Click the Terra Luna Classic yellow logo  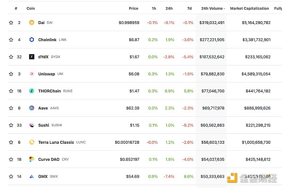31,142
